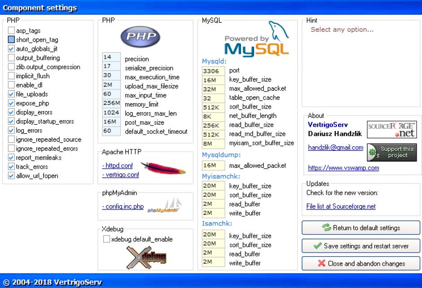Open File list at Sourceforge.net
This screenshot has width=422, height=288.
click(341, 206)
